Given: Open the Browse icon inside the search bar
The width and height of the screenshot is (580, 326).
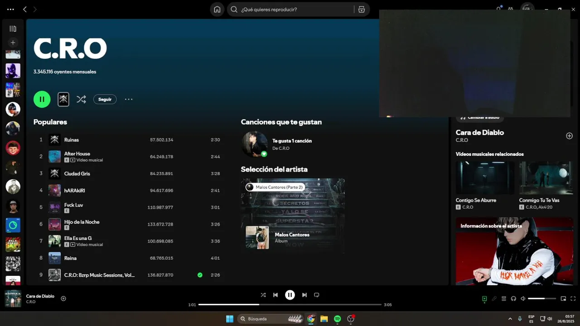Looking at the screenshot, I should pyautogui.click(x=362, y=9).
